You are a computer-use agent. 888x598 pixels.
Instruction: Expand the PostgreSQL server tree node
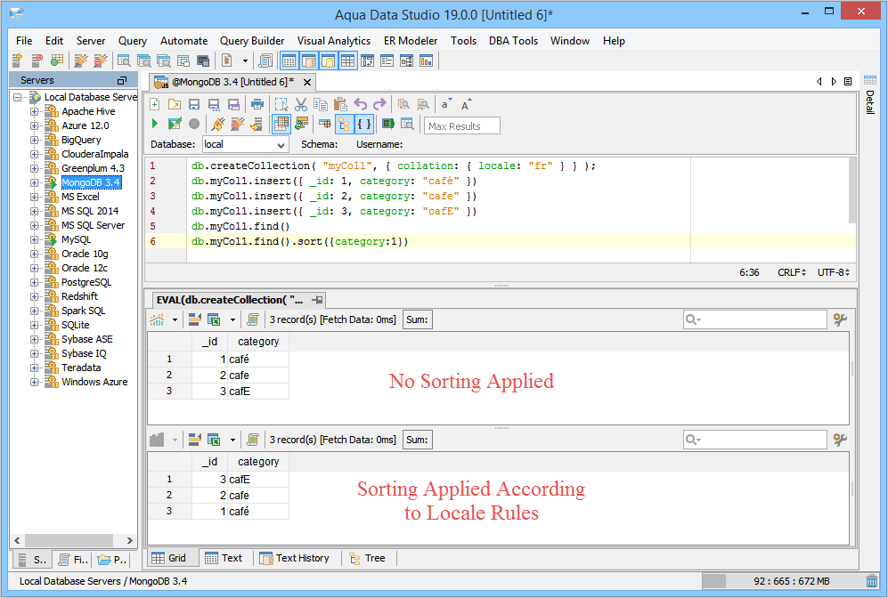coord(35,282)
